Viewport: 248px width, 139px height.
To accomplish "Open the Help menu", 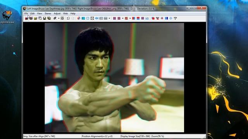I will click(x=73, y=14).
